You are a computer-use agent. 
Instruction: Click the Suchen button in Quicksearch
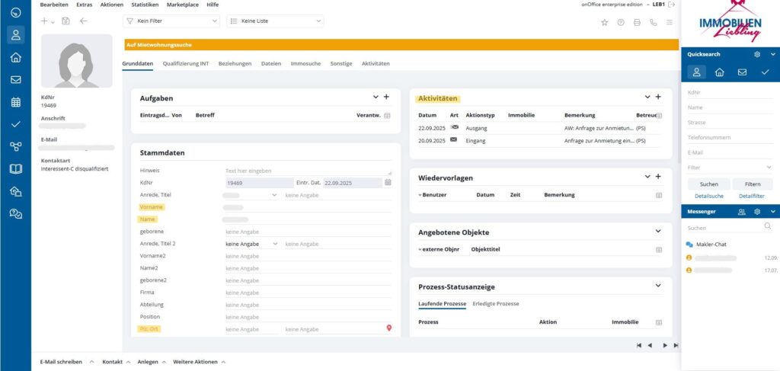pos(708,184)
